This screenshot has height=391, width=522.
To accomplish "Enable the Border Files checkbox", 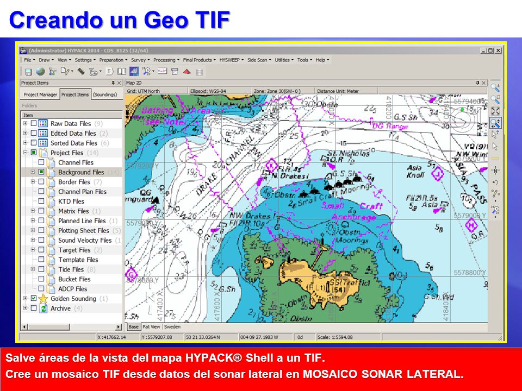I will point(41,181).
